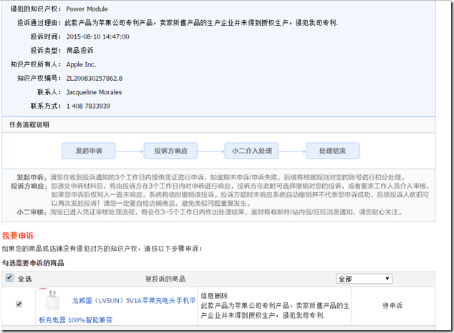View the charger product thumbnail image
The height and width of the screenshot is (333, 454).
[x=52, y=301]
